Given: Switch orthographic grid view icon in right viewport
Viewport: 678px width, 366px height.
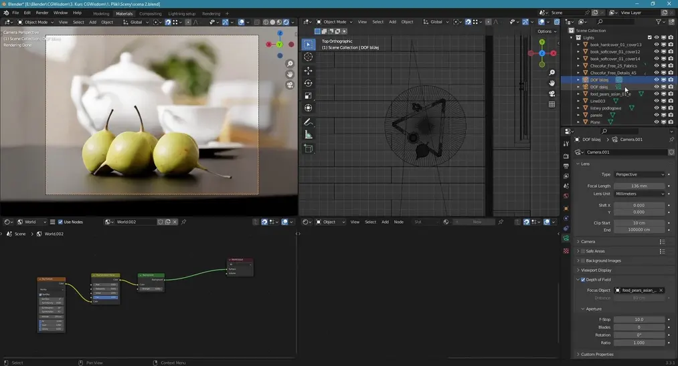Looking at the screenshot, I should [x=552, y=104].
